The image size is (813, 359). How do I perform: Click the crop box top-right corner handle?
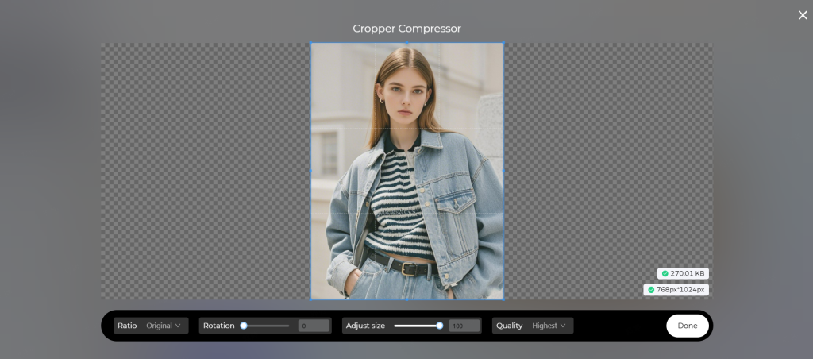click(503, 43)
